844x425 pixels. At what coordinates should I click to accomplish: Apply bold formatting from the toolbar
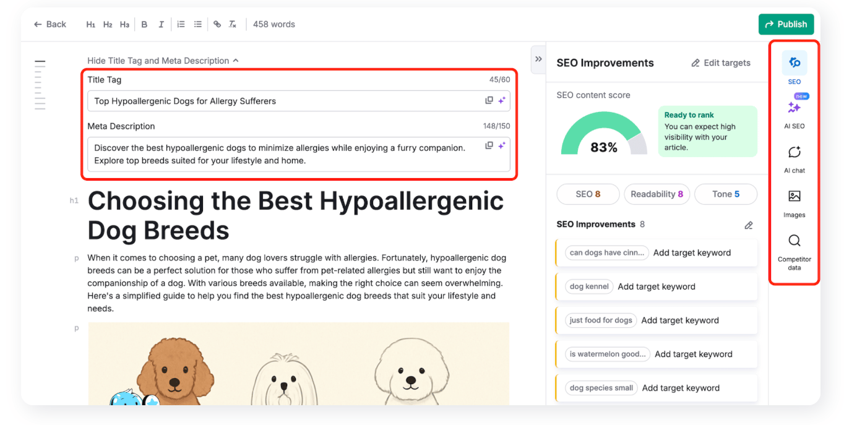144,24
